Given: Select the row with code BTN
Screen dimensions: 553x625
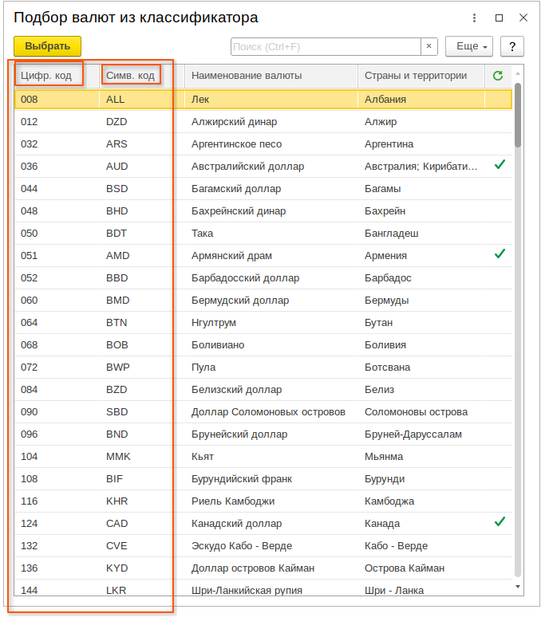Looking at the screenshot, I should tap(117, 323).
